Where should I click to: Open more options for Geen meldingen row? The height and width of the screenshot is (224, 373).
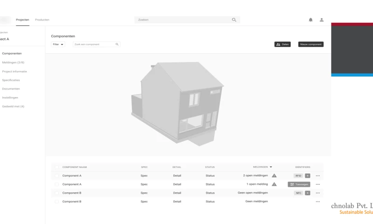(x=318, y=202)
